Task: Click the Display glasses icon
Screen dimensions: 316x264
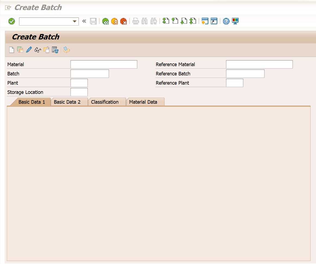Action: (x=38, y=50)
